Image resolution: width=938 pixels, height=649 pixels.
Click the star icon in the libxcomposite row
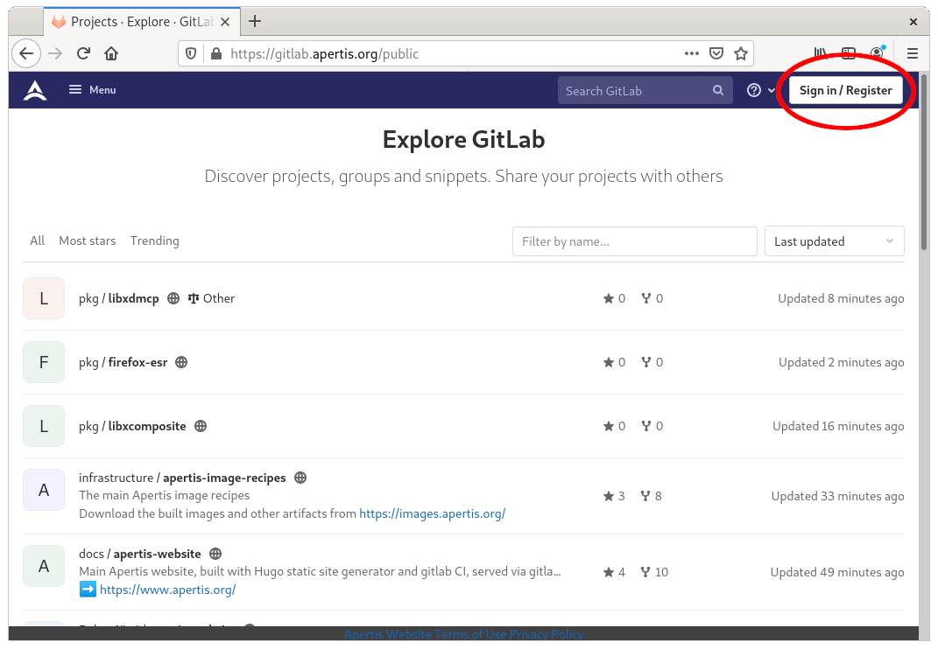point(609,426)
